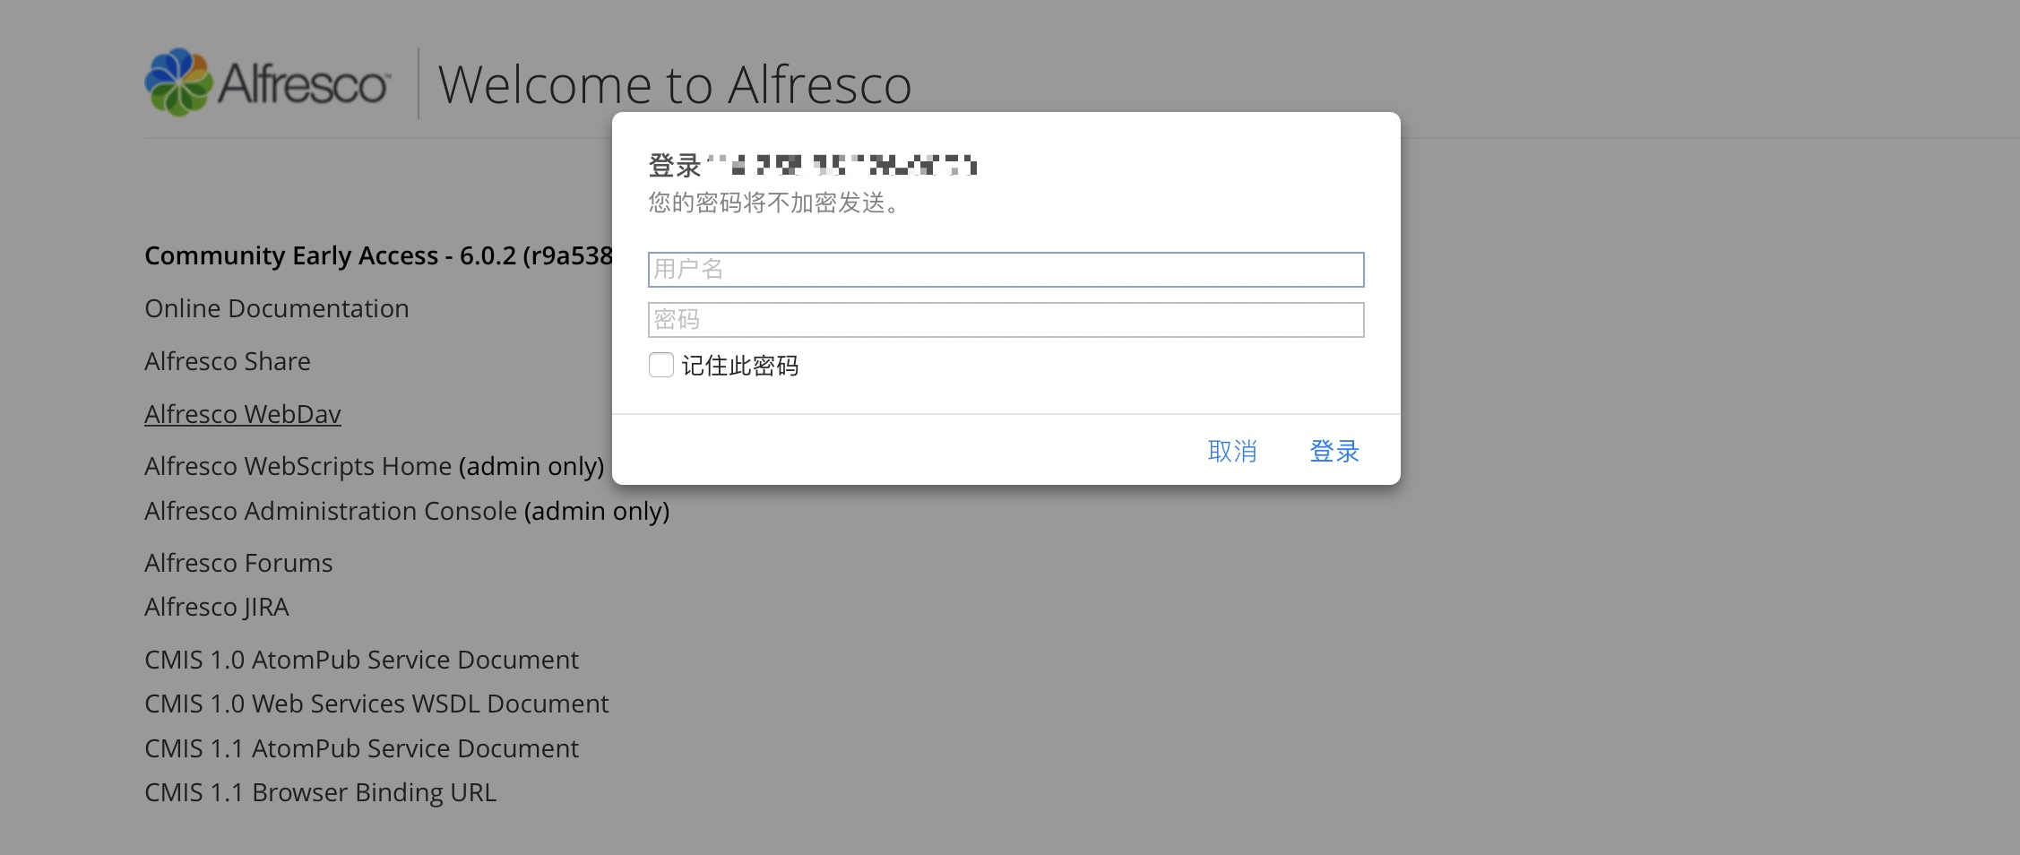Visit the Alfresco Forums link
This screenshot has width=2020, height=855.
point(238,563)
